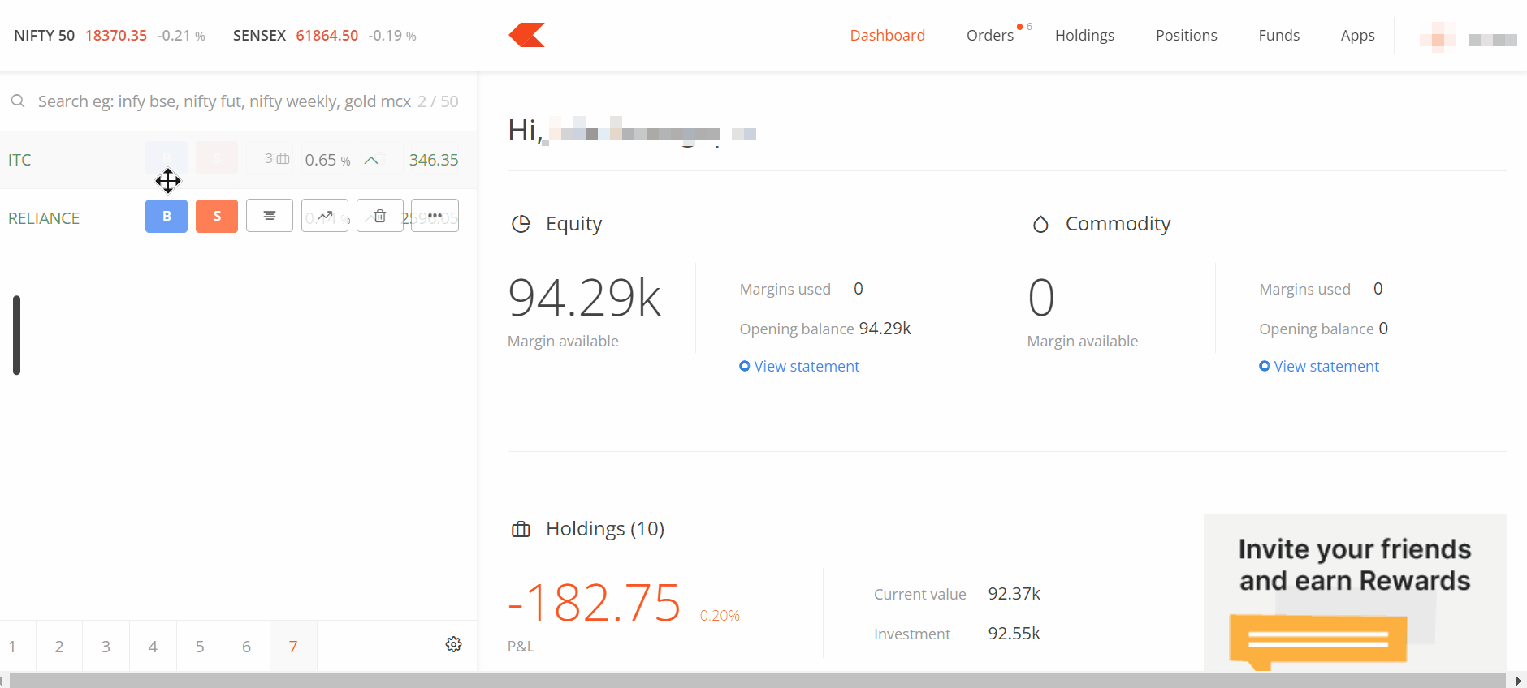The image size is (1527, 688).
Task: Click the Commodity droplet icon
Action: click(x=1040, y=224)
